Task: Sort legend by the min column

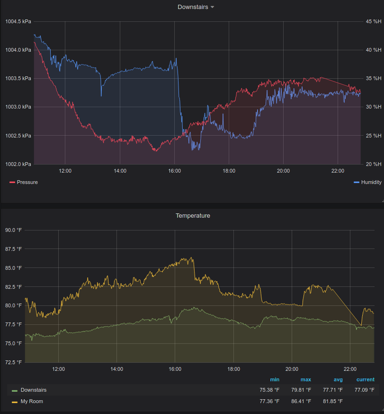Action: (275, 379)
